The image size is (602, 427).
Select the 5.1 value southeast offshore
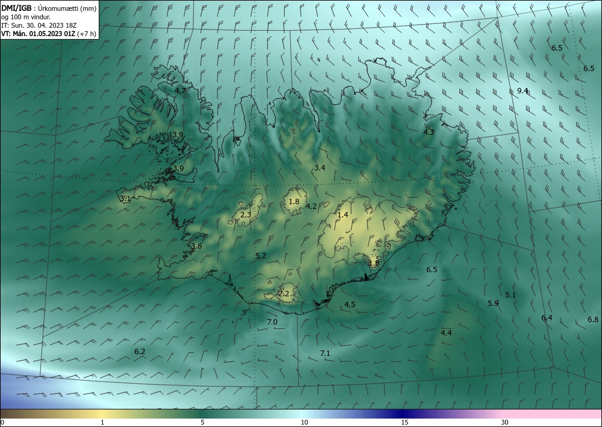tap(510, 295)
